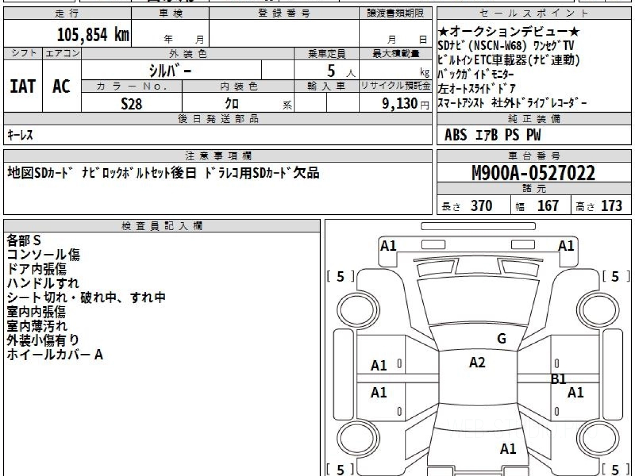
Task: Click the 登録番号 header cell
Action: (284, 14)
